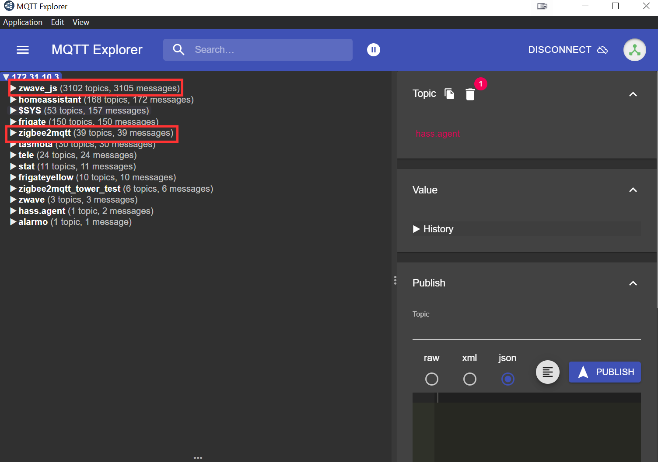Click the Value panel heading
The image size is (658, 462).
pyautogui.click(x=425, y=190)
